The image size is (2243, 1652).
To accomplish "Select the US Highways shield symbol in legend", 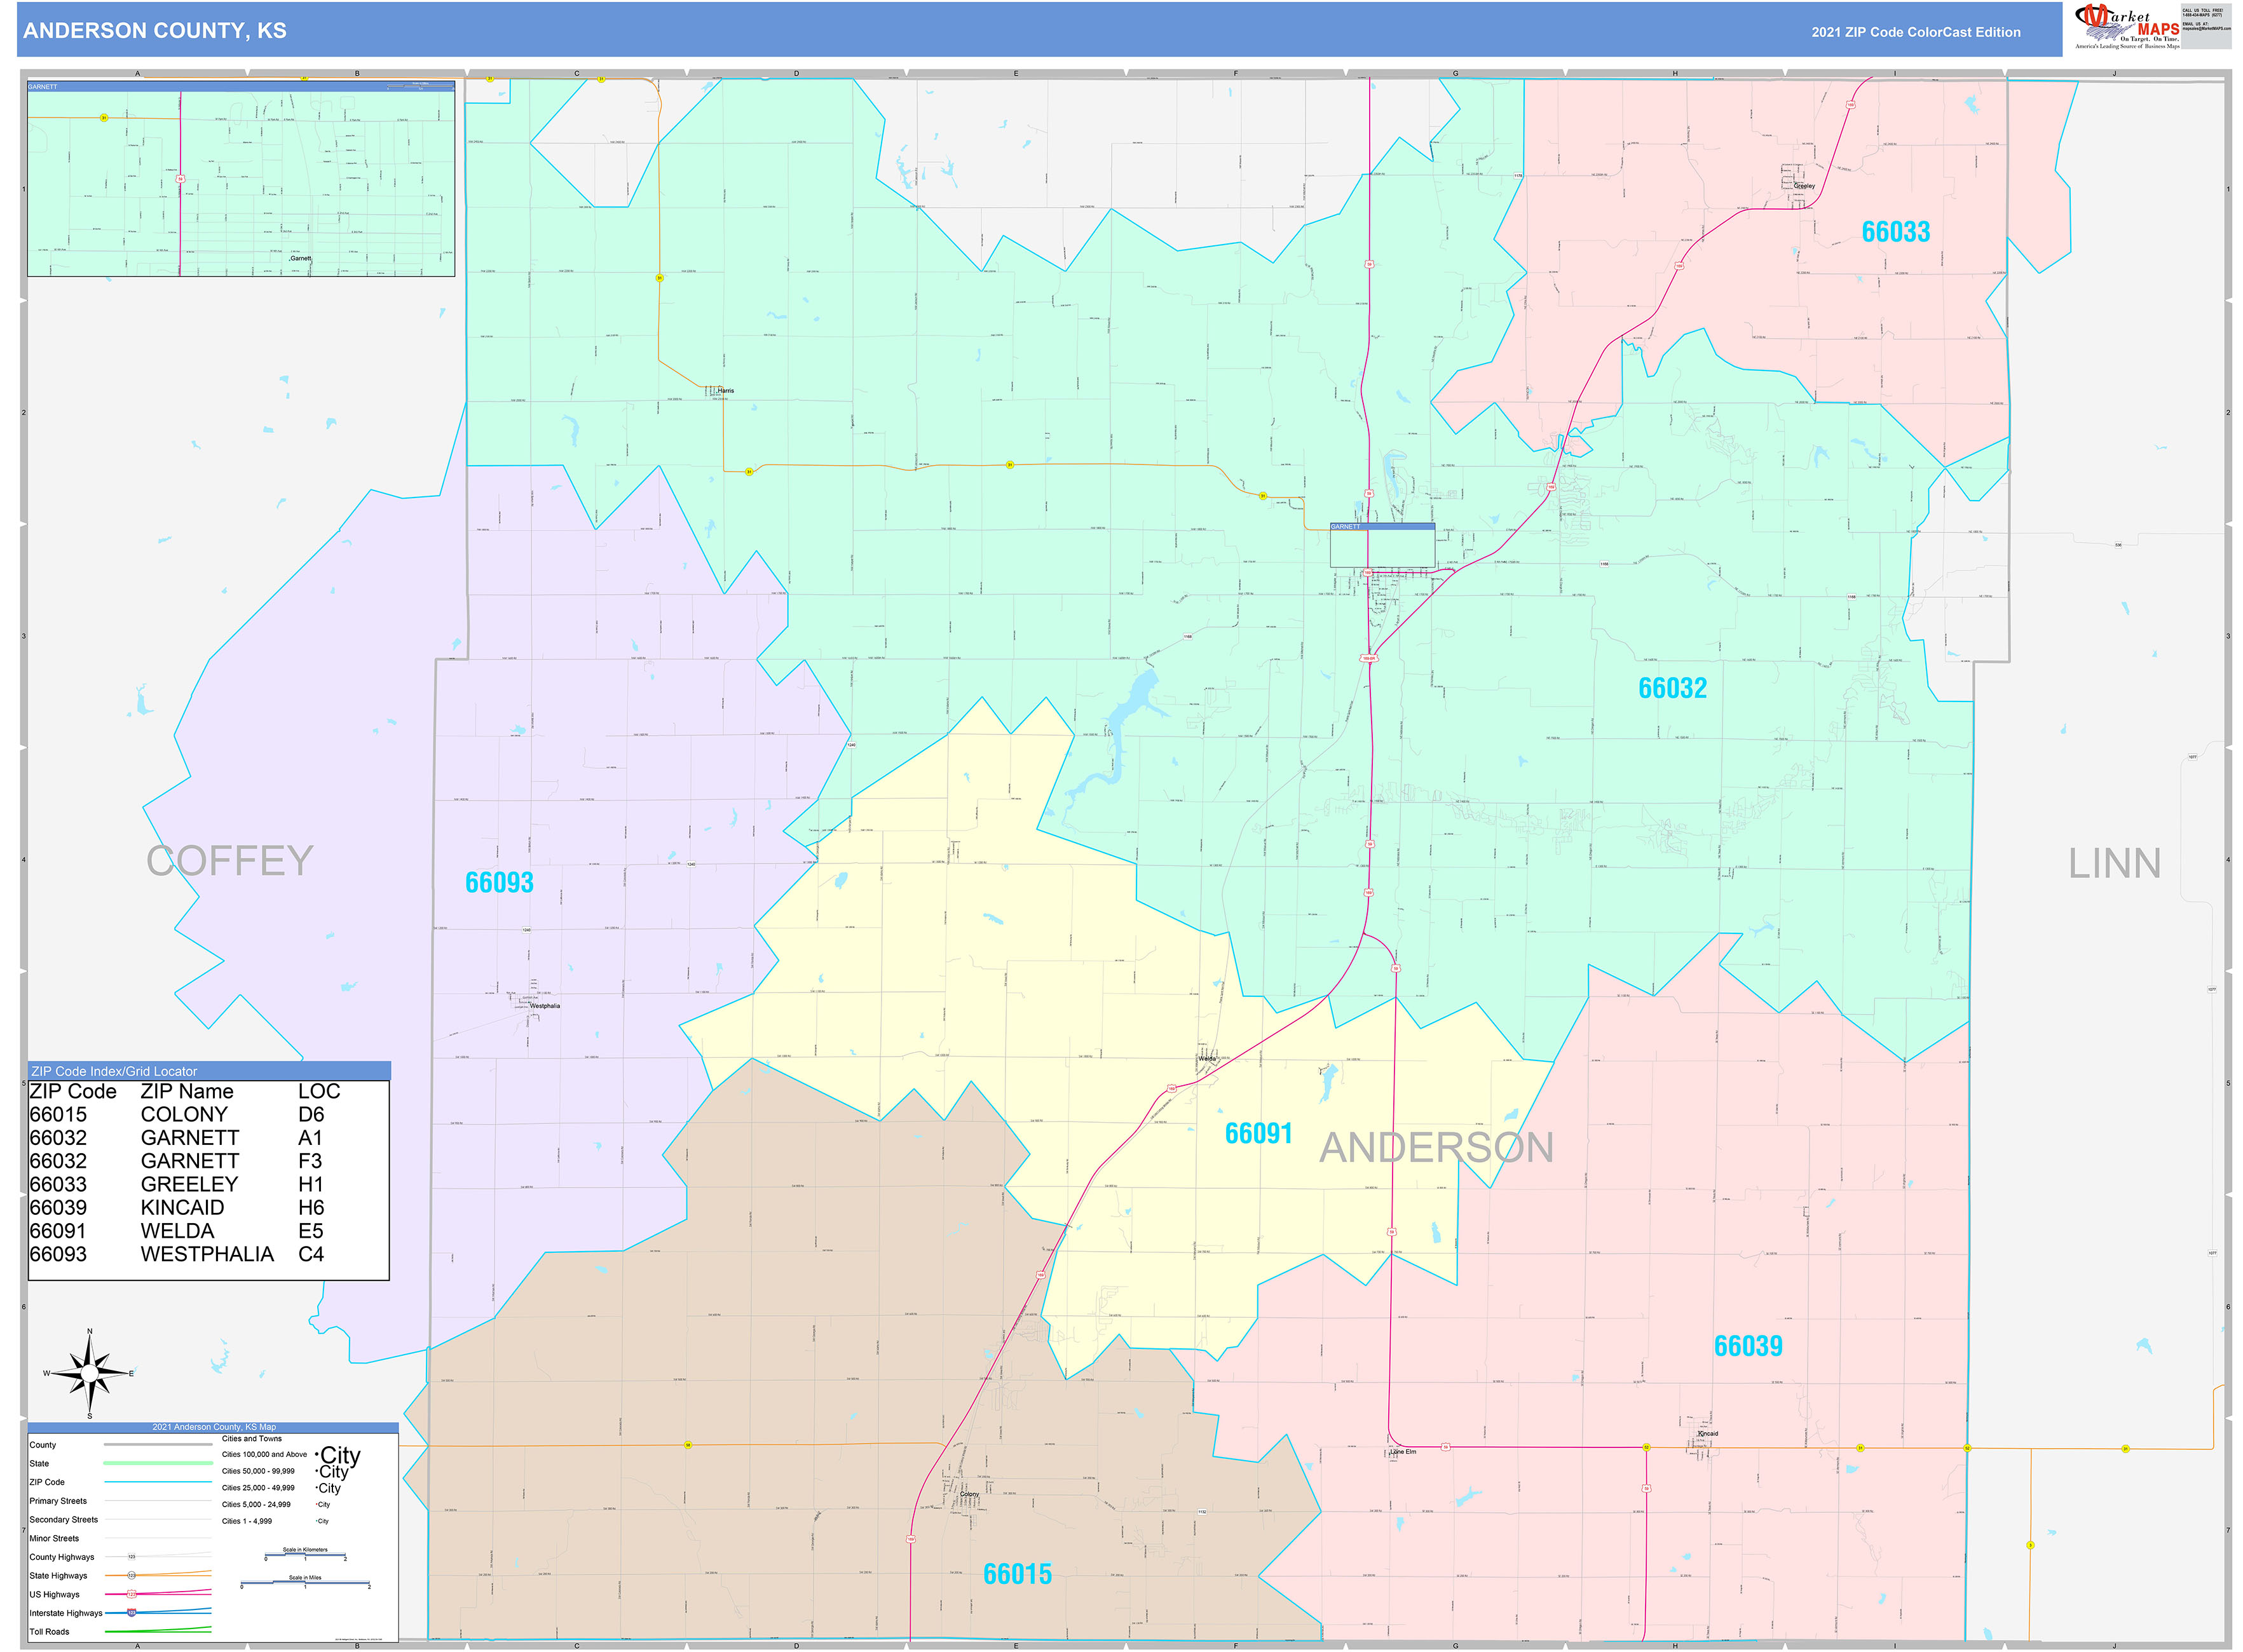I will pos(132,1595).
